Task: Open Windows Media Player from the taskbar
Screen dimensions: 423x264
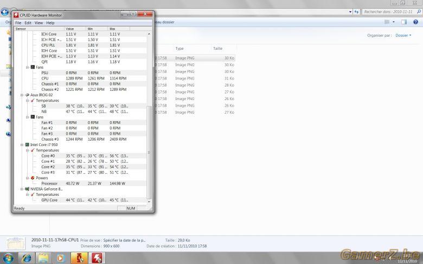Action: [60, 258]
